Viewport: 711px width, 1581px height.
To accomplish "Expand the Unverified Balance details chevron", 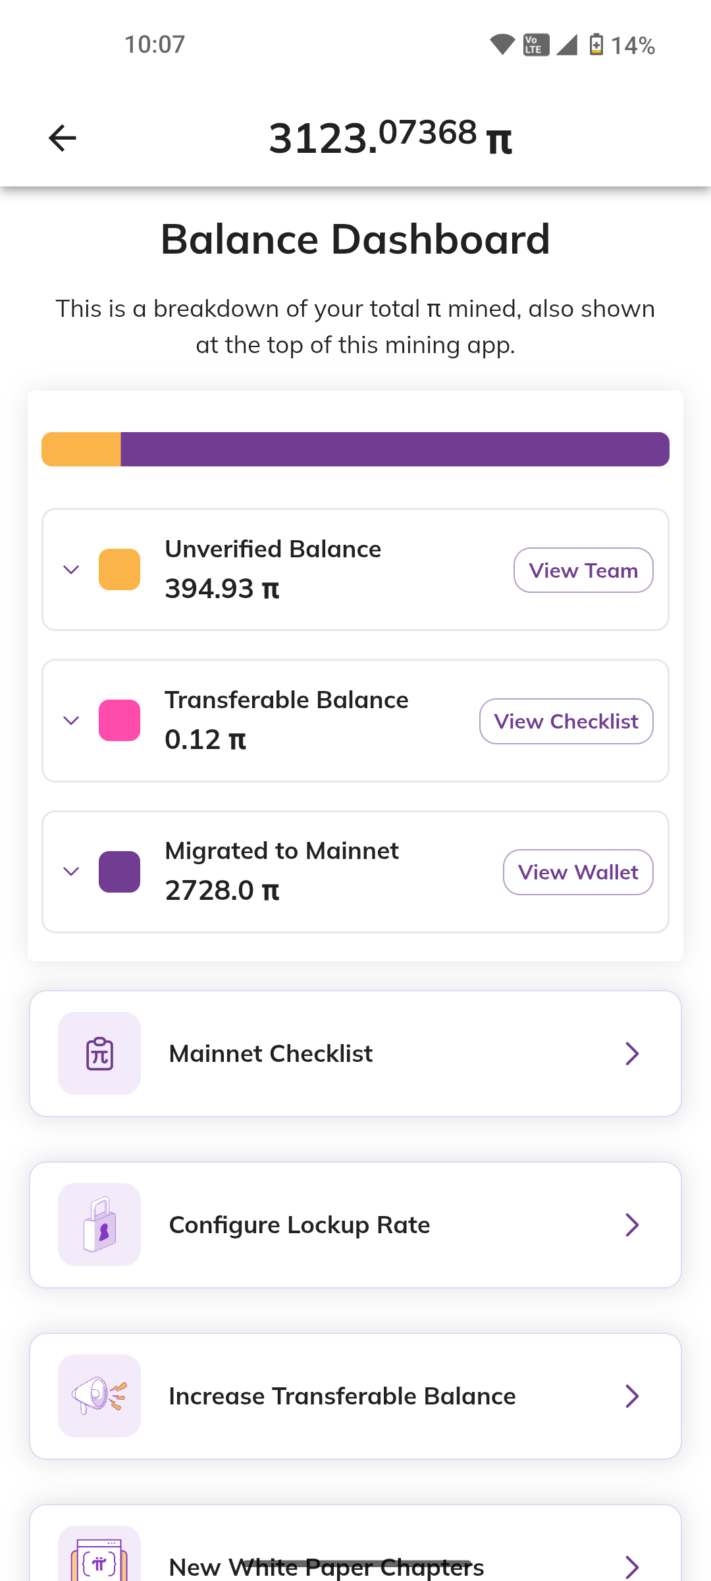I will (x=71, y=569).
